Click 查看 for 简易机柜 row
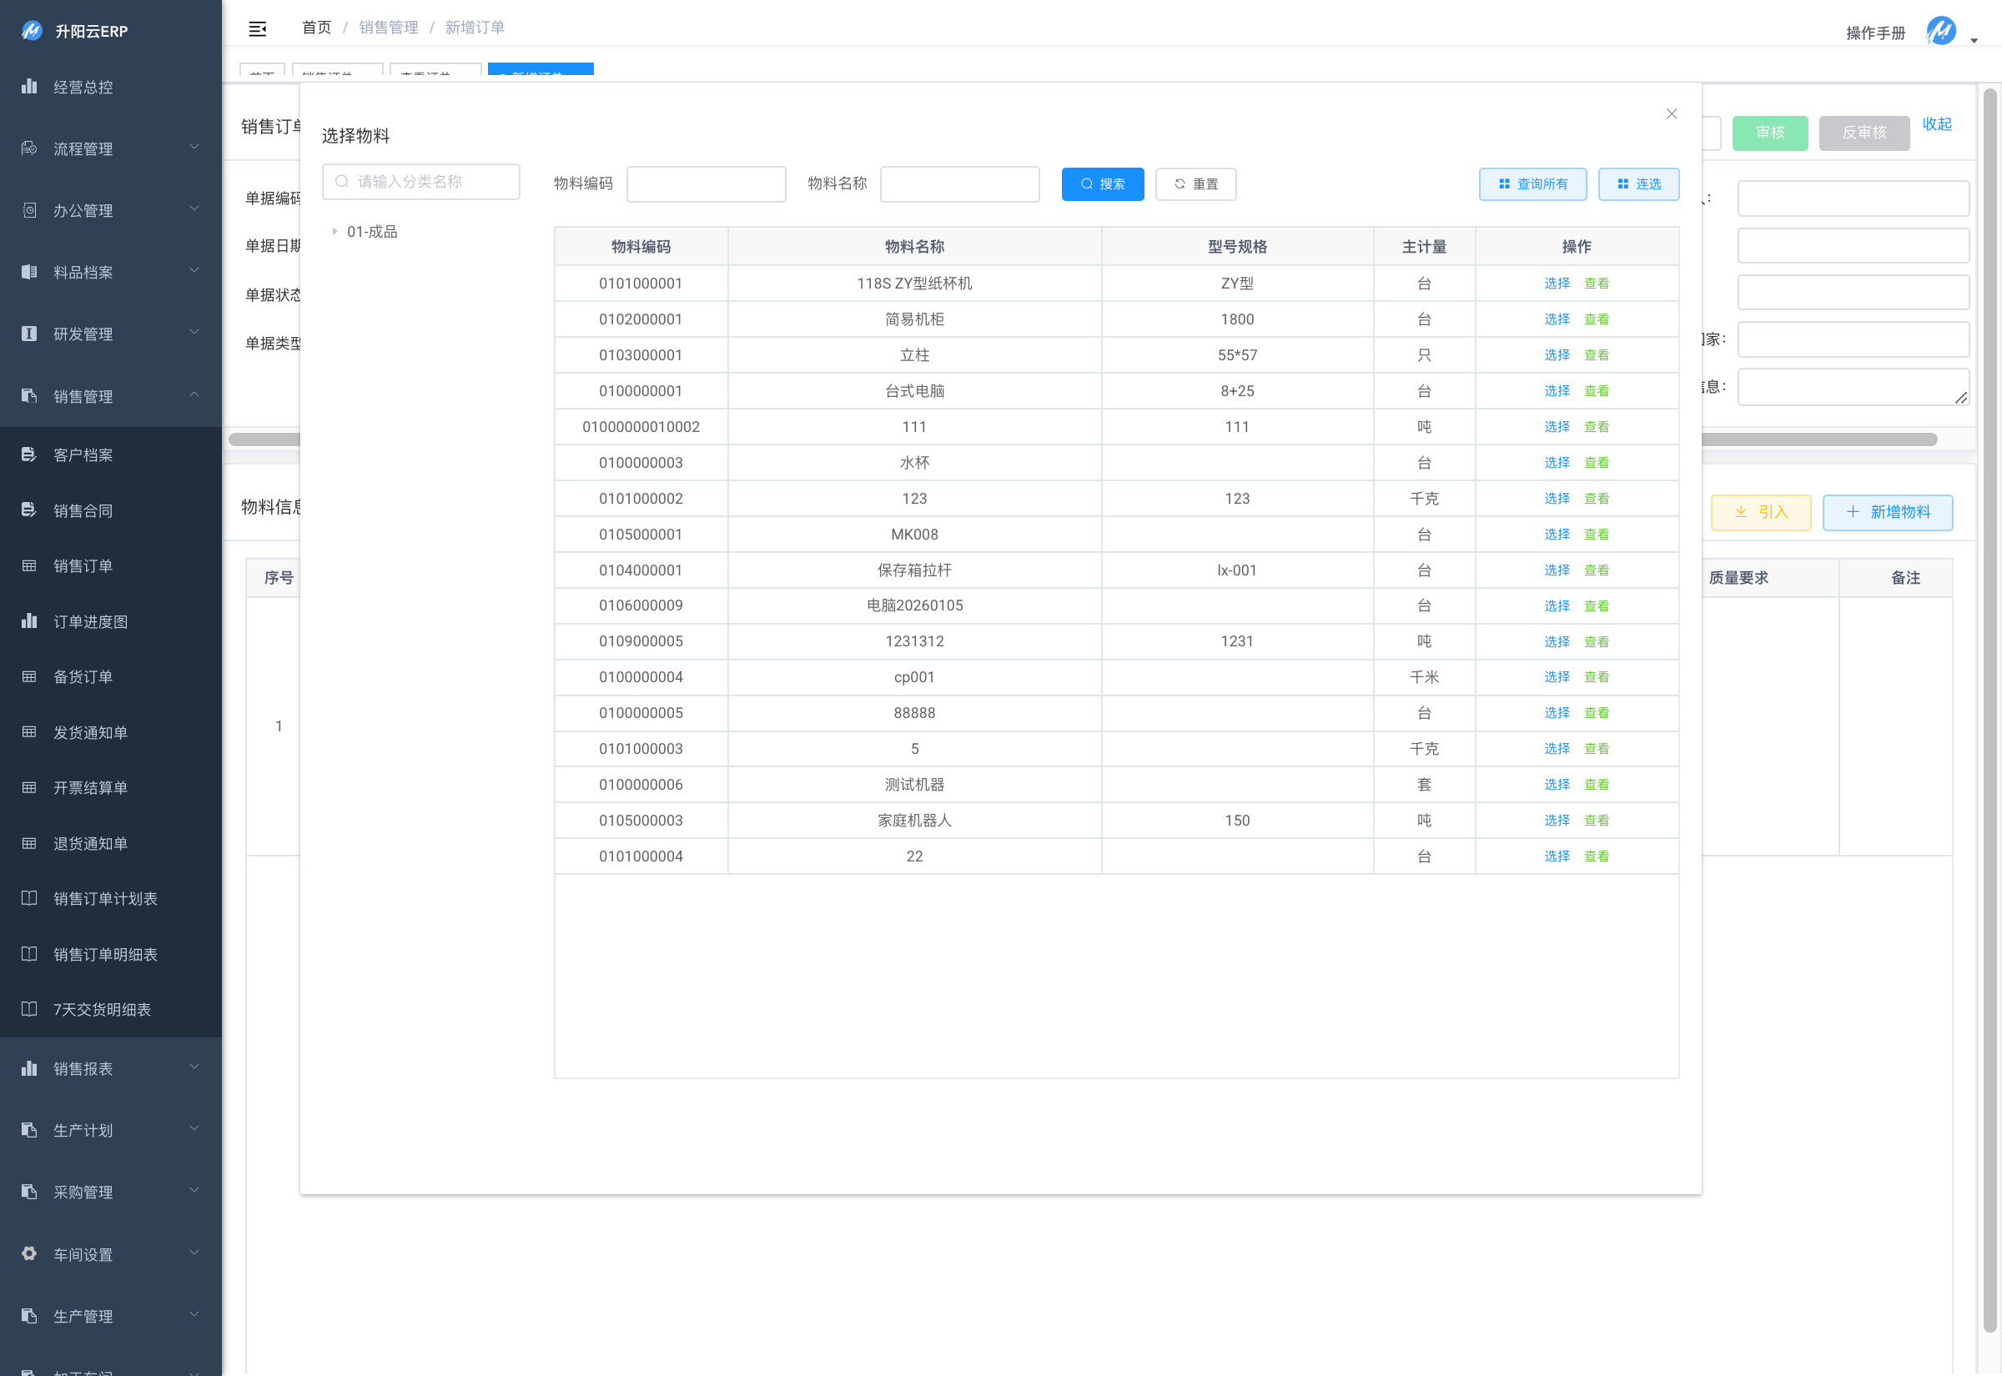 (1596, 320)
